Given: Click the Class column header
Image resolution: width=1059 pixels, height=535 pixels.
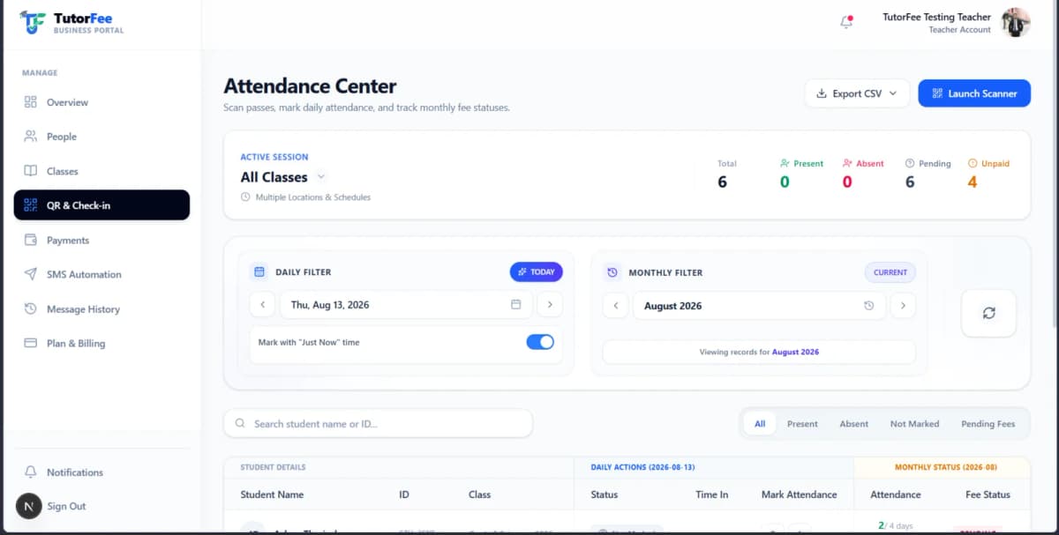Looking at the screenshot, I should tap(479, 494).
